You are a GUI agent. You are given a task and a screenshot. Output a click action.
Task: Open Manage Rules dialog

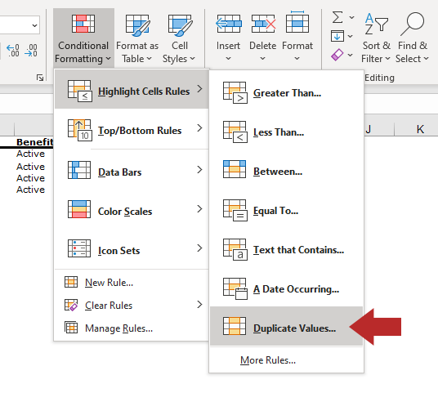click(118, 328)
